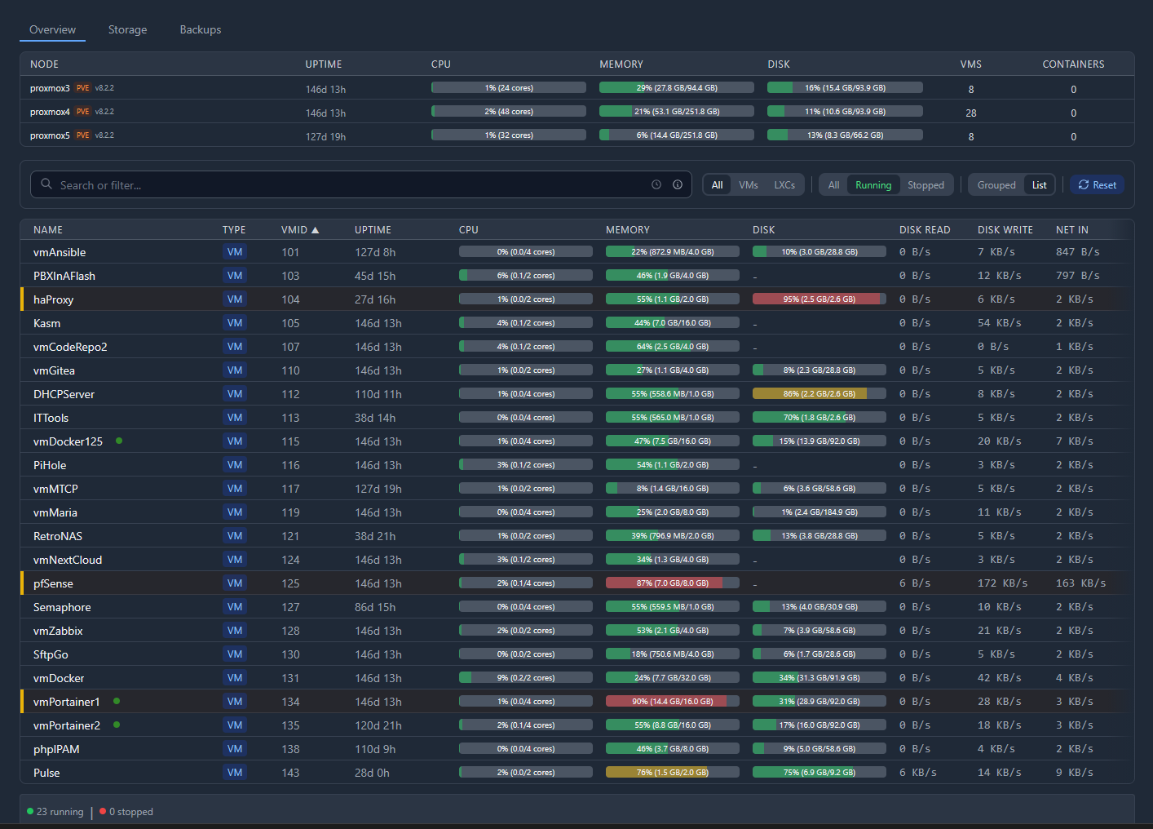The image size is (1153, 829).
Task: Click haProxy's red 95% disk usage bar
Action: [818, 299]
